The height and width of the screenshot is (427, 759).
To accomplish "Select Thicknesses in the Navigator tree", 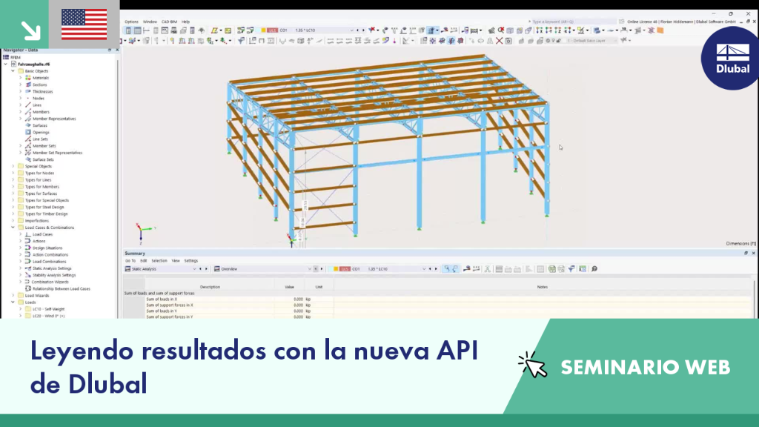I will point(42,91).
